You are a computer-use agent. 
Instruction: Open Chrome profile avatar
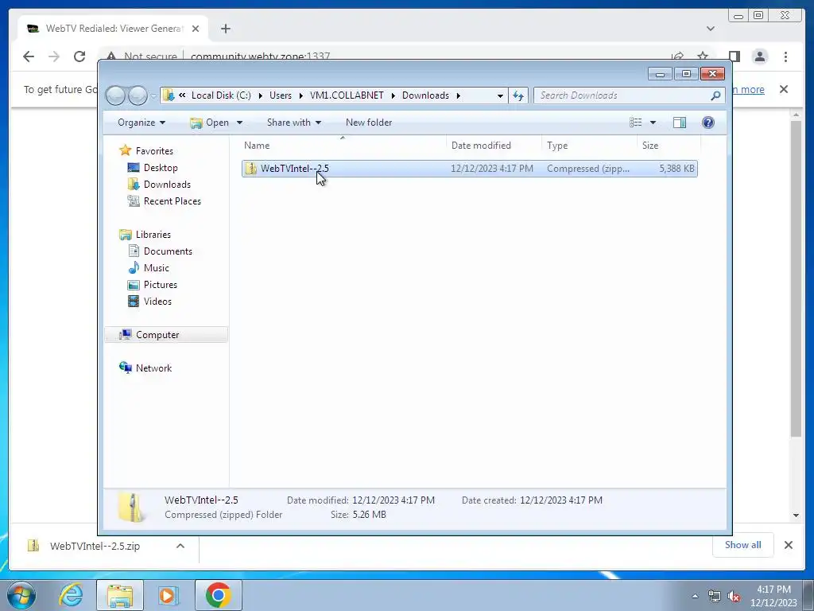coord(760,56)
